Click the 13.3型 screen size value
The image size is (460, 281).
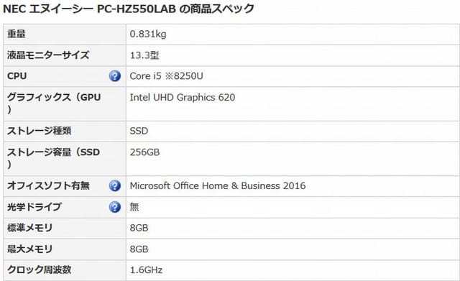click(144, 55)
